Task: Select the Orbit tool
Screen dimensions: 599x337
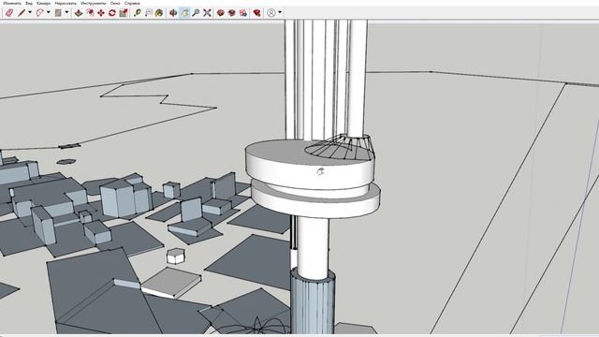Action: pyautogui.click(x=173, y=13)
